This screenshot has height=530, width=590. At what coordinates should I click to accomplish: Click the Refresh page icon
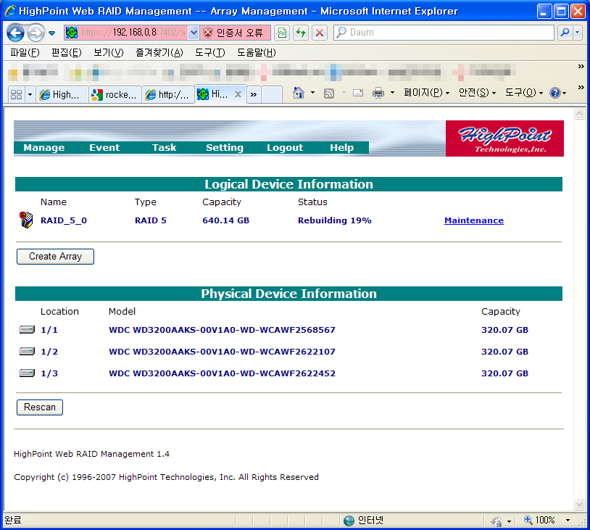[x=301, y=33]
